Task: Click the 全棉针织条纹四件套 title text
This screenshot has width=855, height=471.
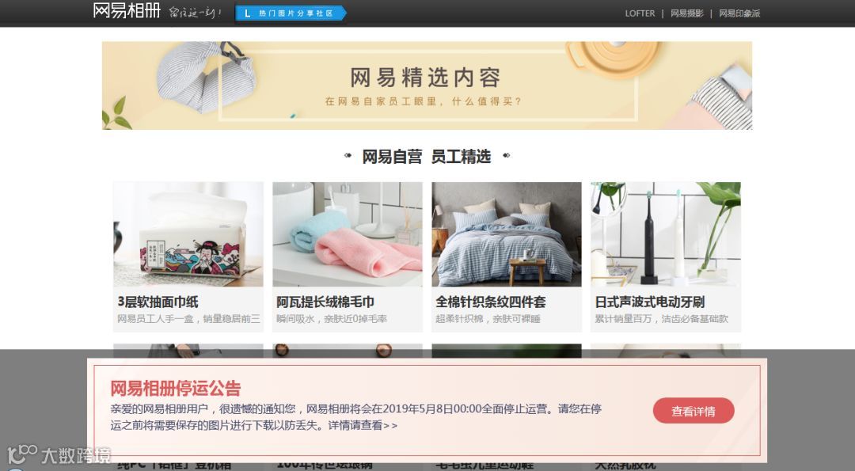Action: point(490,302)
